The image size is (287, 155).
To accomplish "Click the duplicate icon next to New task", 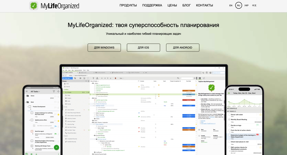I will 75,78.
